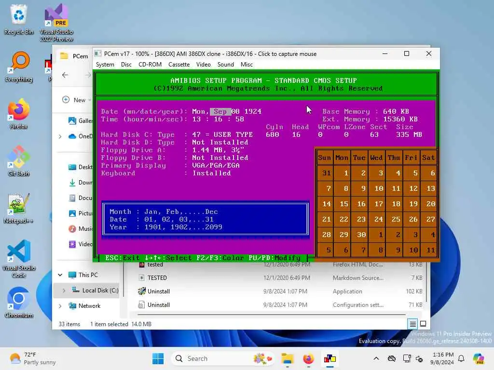Viewport: 494px width, 370px height.
Task: Switch Explorer to large icons view
Action: point(423,324)
